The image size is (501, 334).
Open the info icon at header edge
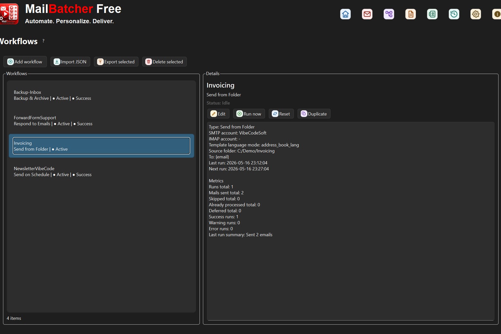pyautogui.click(x=496, y=14)
